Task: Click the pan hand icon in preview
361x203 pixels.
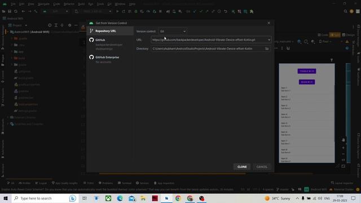Action: [x=344, y=140]
